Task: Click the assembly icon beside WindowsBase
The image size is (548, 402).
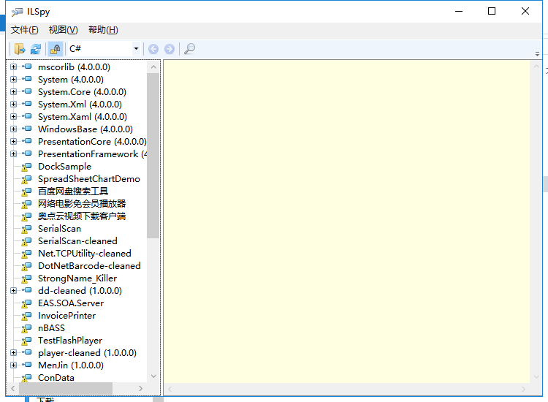Action: [x=27, y=129]
